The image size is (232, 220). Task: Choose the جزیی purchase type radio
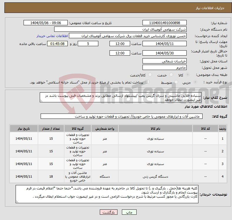pos(193,82)
